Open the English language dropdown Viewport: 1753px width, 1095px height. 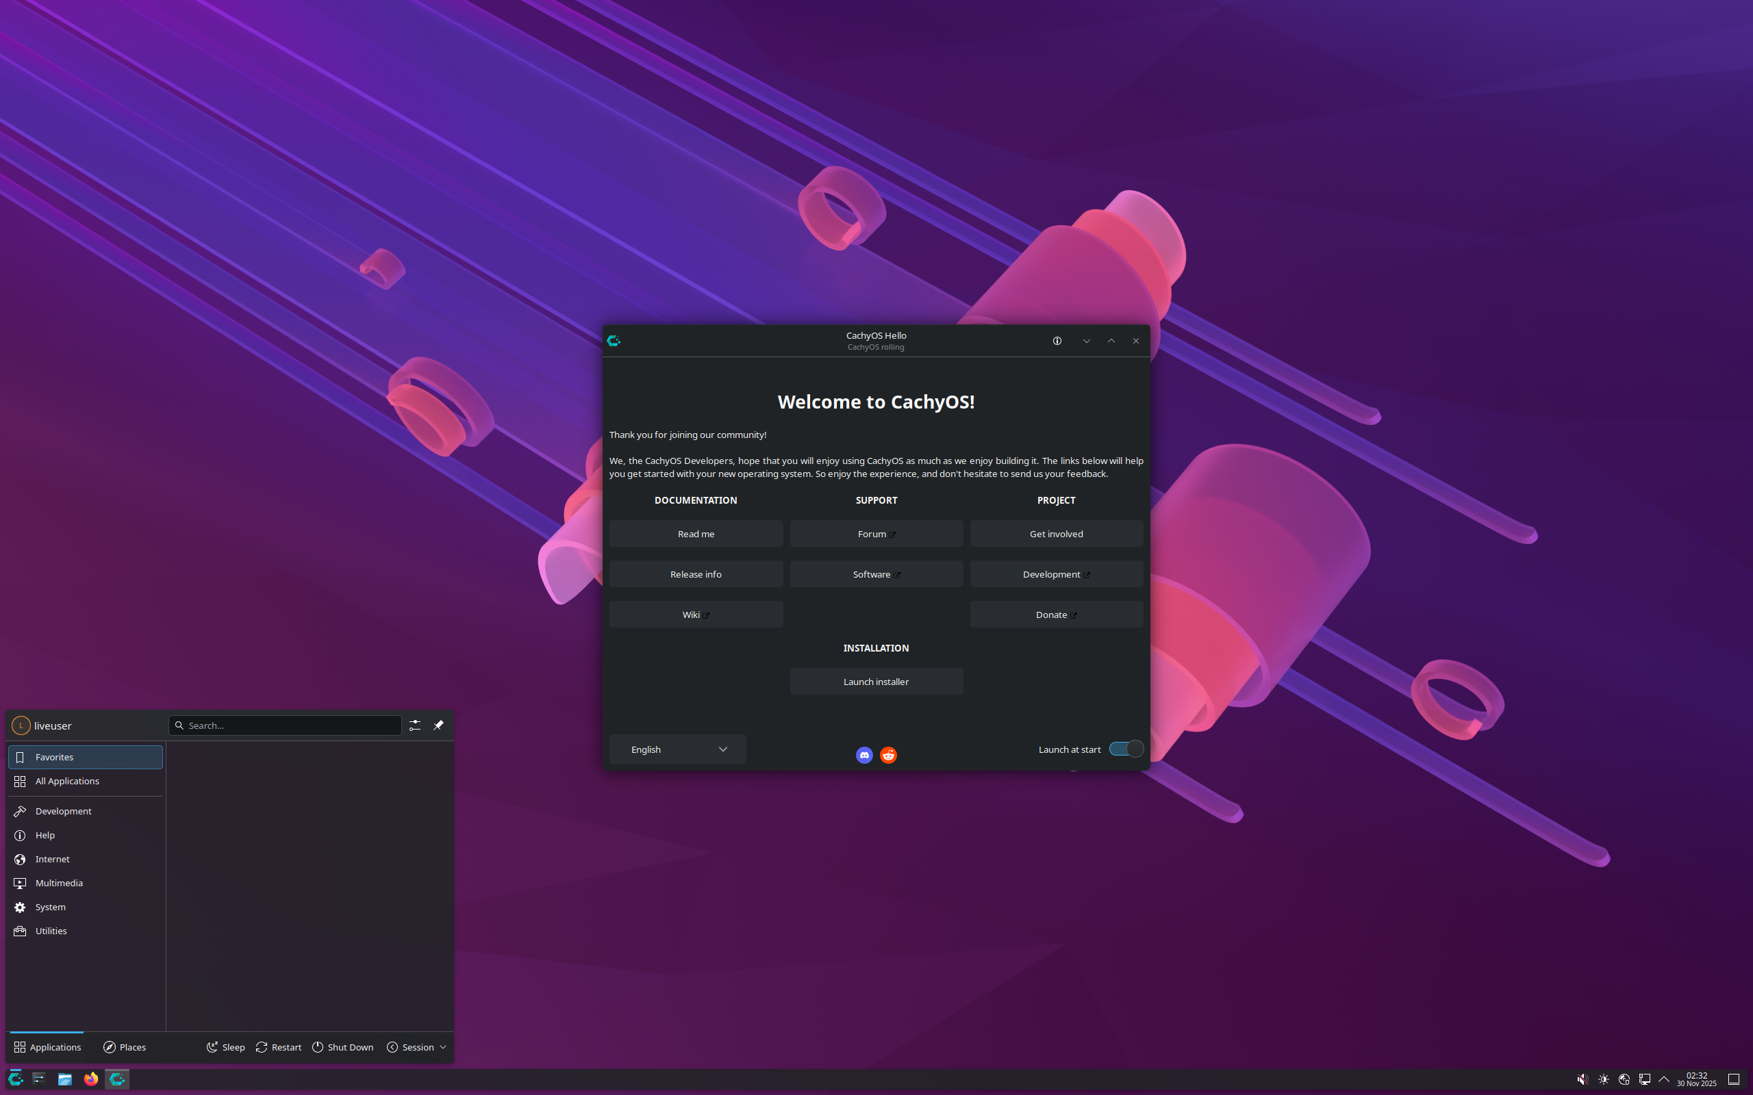[677, 749]
